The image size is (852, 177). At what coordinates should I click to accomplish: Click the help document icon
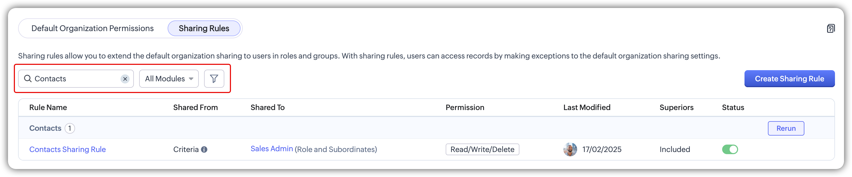point(830,29)
